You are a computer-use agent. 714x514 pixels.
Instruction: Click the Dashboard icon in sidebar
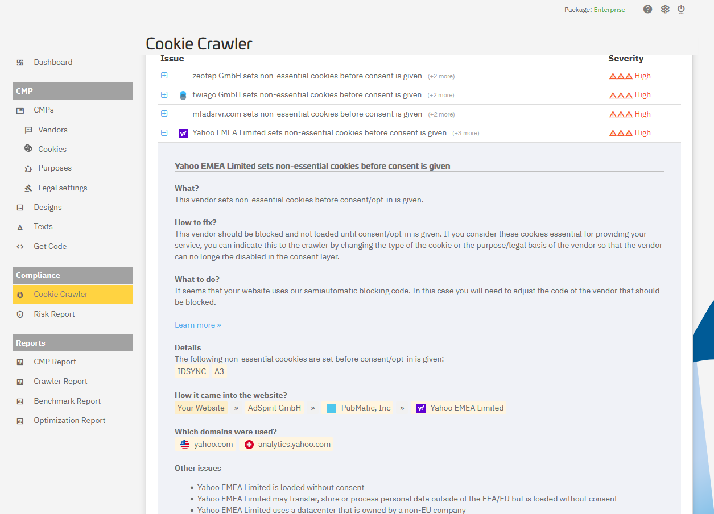tap(20, 63)
